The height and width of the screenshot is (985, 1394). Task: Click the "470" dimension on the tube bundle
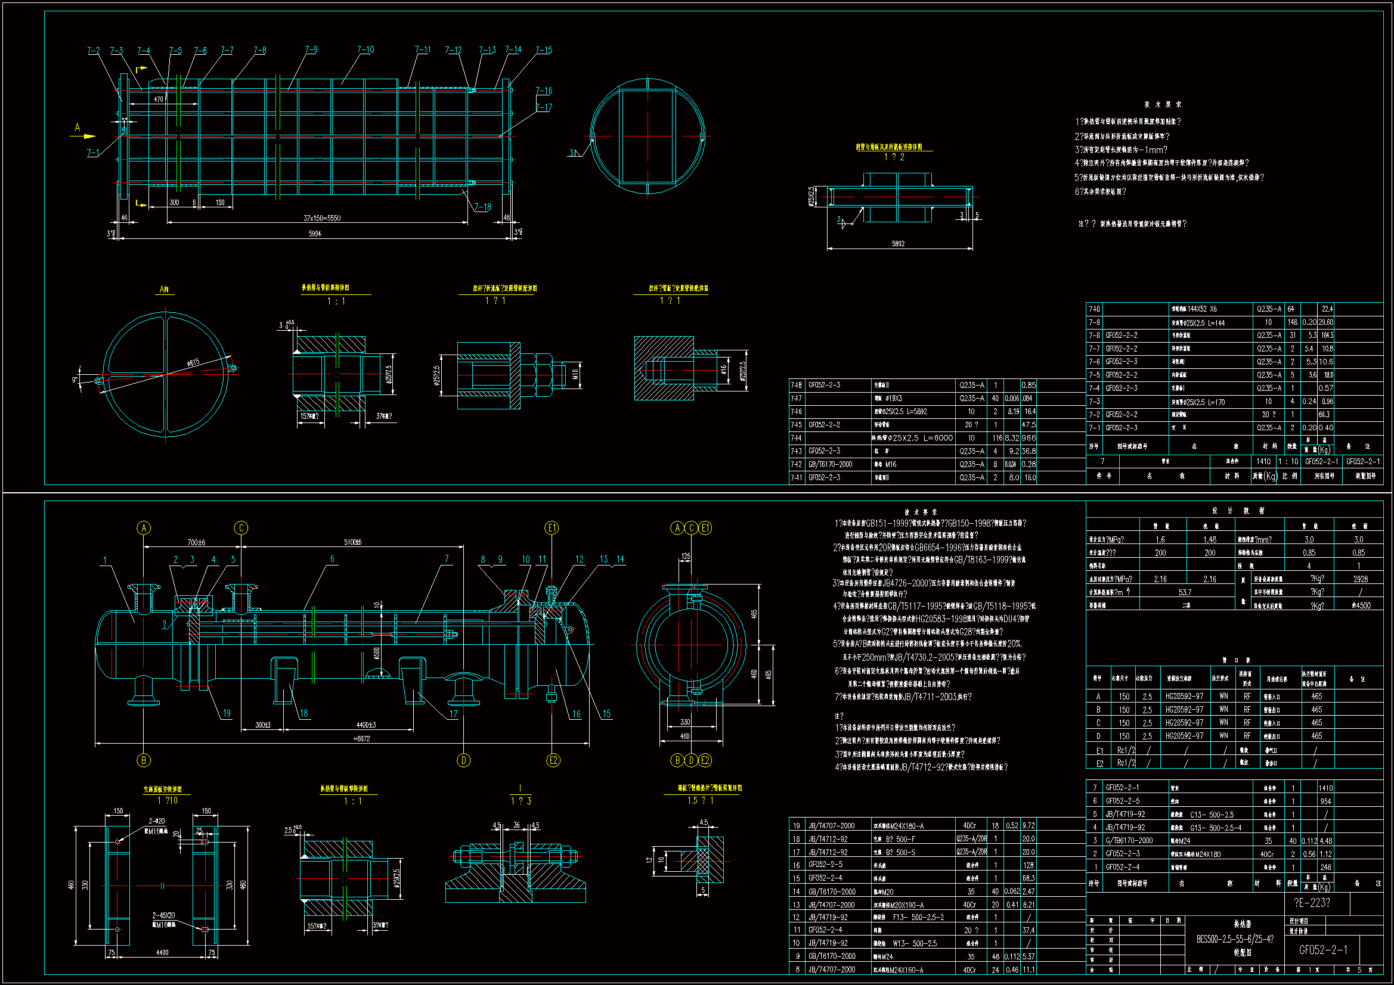point(159,99)
